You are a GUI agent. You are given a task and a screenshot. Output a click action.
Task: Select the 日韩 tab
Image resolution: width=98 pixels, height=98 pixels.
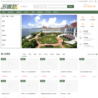[x=35, y=54]
